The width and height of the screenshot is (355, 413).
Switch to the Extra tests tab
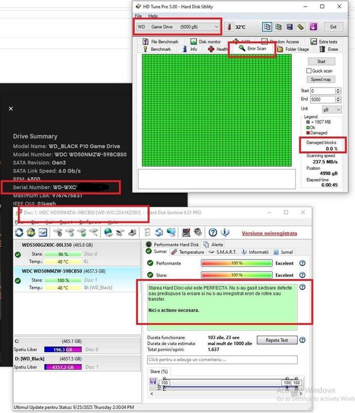[324, 41]
